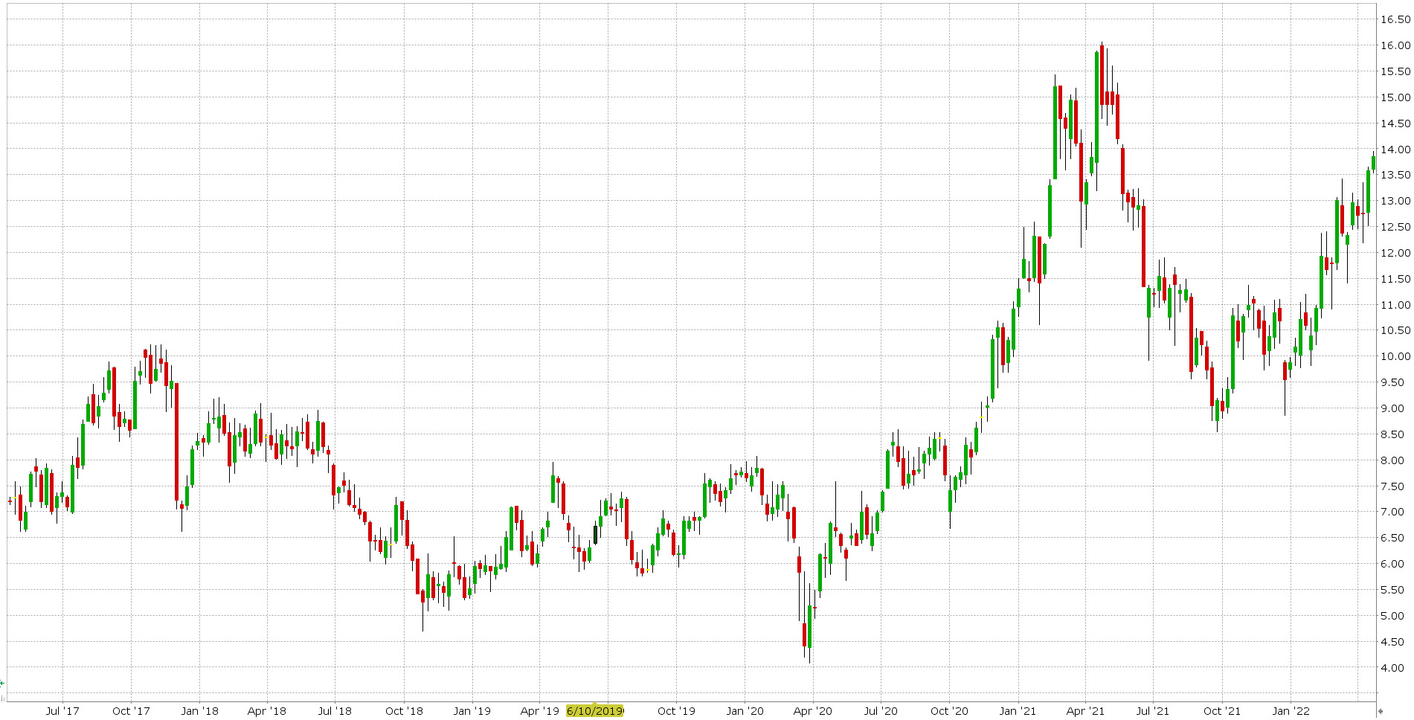The width and height of the screenshot is (1414, 720).
Task: Select the Jan '20 date axis label
Action: pos(745,710)
